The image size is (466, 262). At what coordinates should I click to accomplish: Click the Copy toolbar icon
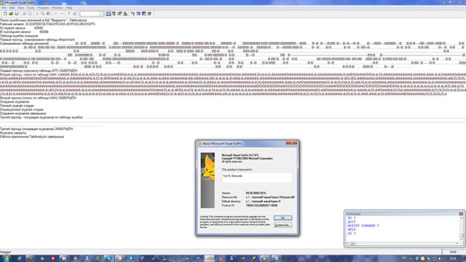[x=43, y=14]
